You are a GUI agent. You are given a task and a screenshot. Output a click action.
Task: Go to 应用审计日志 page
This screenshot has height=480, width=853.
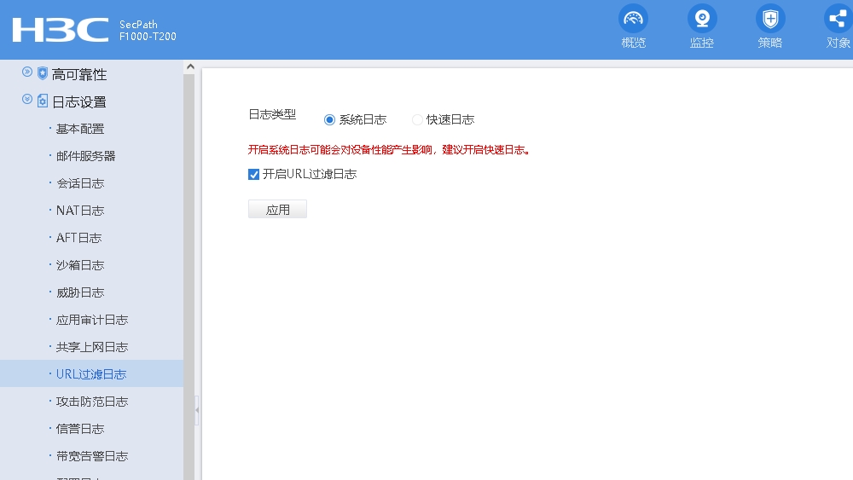click(92, 320)
